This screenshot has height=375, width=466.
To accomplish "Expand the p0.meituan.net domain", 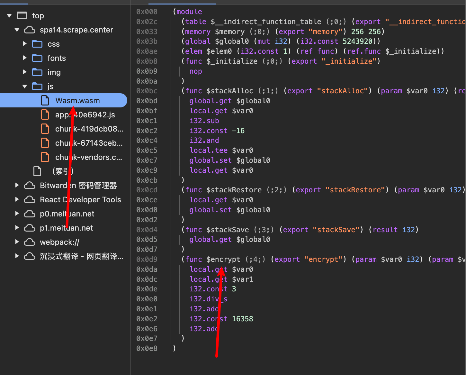I will point(17,214).
